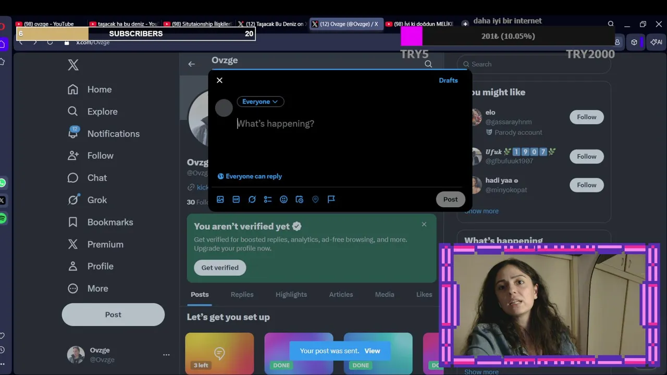
Task: Click View in post sent notification
Action: [372, 351]
